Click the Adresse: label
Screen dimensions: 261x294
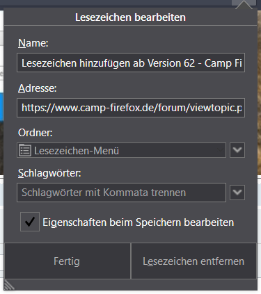coord(38,88)
